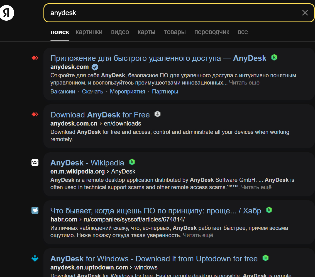This screenshot has height=277, width=315.
Task: Open habr.com domain link
Action: point(64,220)
